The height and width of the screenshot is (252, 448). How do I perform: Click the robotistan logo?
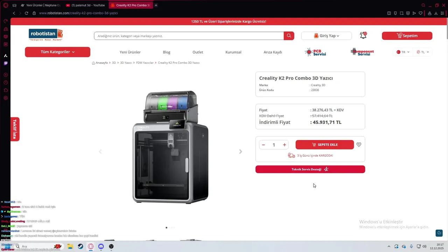coord(45,35)
